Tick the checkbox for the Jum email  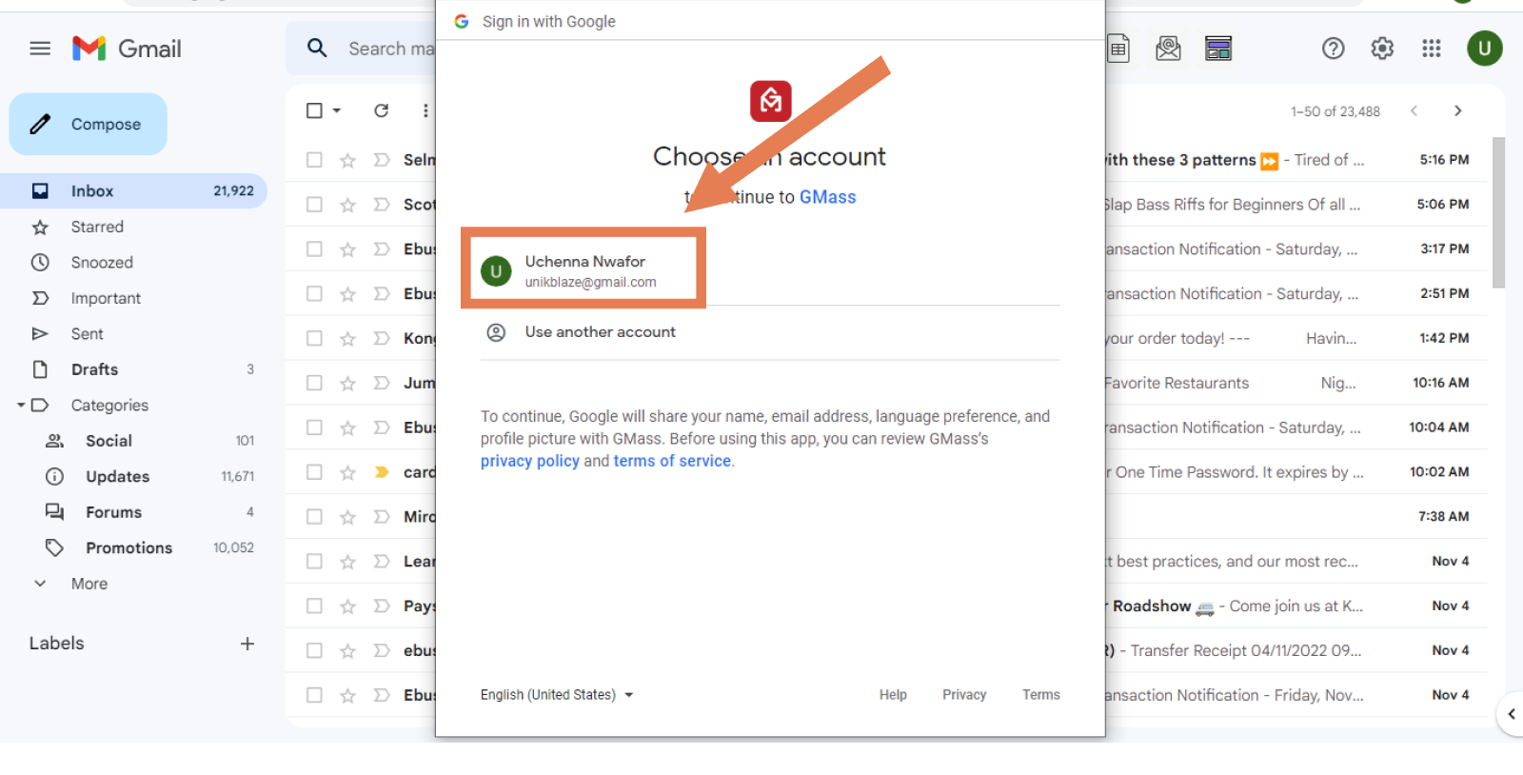pyautogui.click(x=314, y=383)
